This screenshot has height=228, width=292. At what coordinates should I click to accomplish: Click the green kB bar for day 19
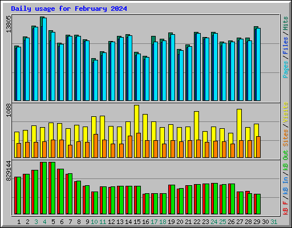173,199
